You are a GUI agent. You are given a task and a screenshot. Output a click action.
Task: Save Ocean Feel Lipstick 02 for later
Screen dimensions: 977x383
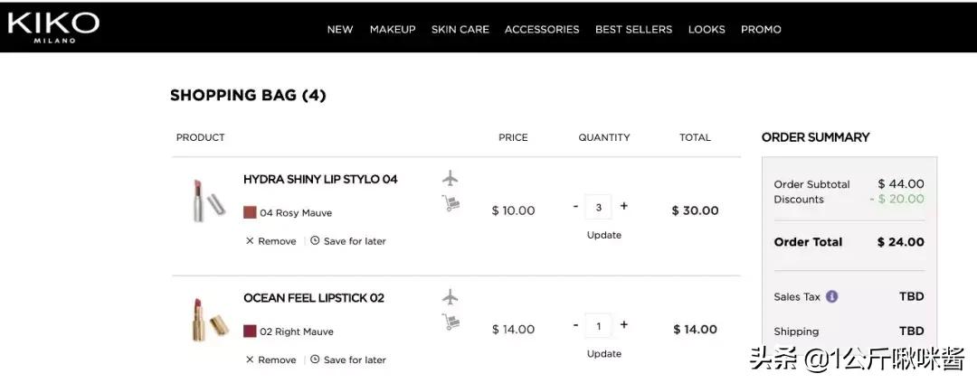(348, 360)
